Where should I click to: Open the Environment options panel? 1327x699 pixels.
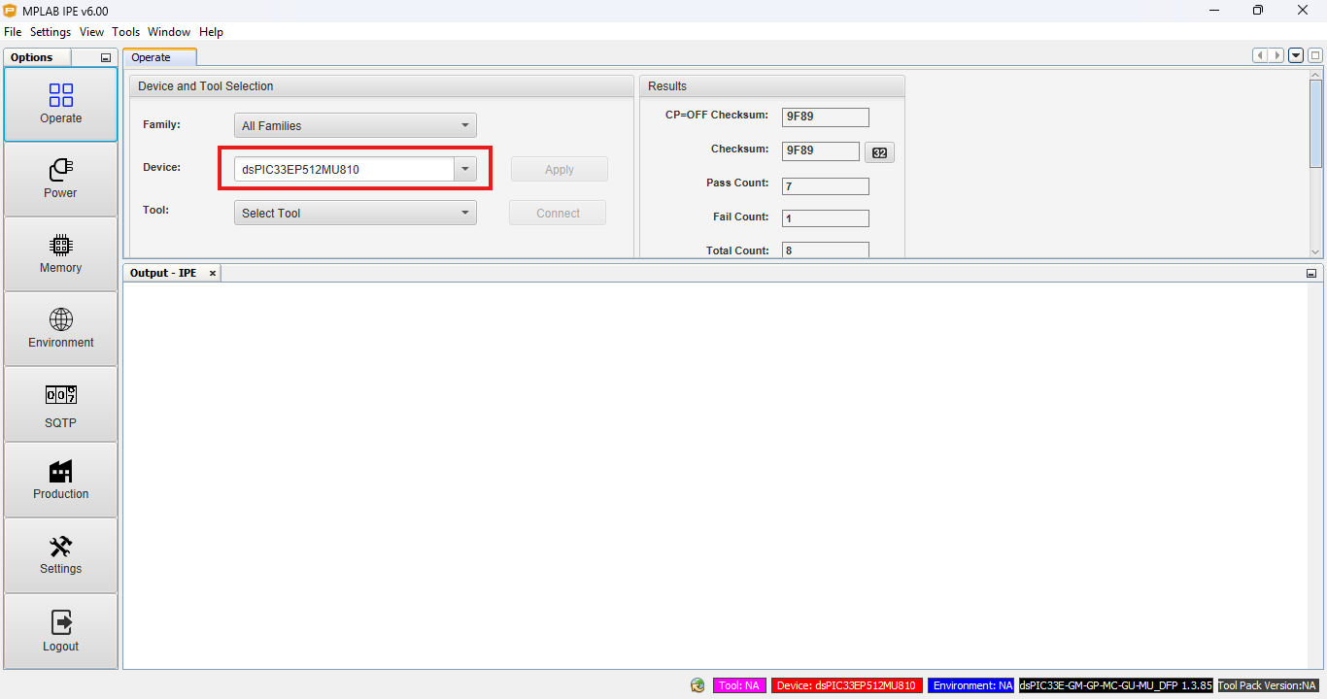60,329
